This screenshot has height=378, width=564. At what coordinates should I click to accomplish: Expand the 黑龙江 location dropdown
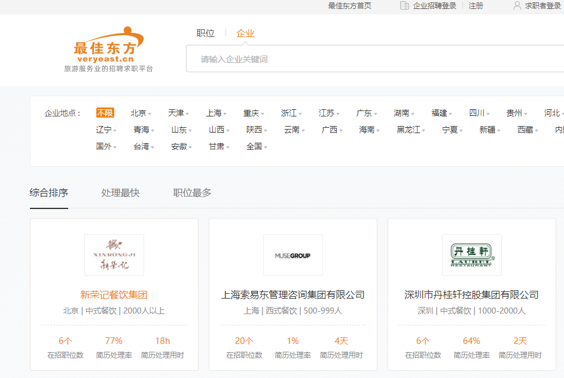coord(411,130)
